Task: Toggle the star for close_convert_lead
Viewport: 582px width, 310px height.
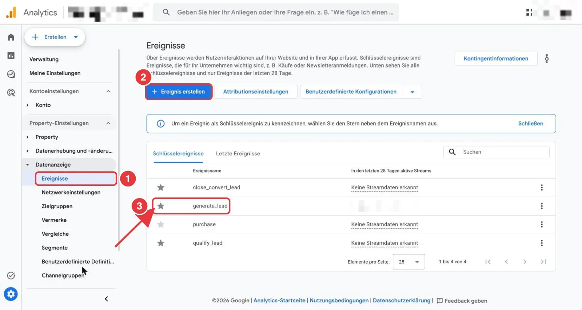Action: pos(160,188)
